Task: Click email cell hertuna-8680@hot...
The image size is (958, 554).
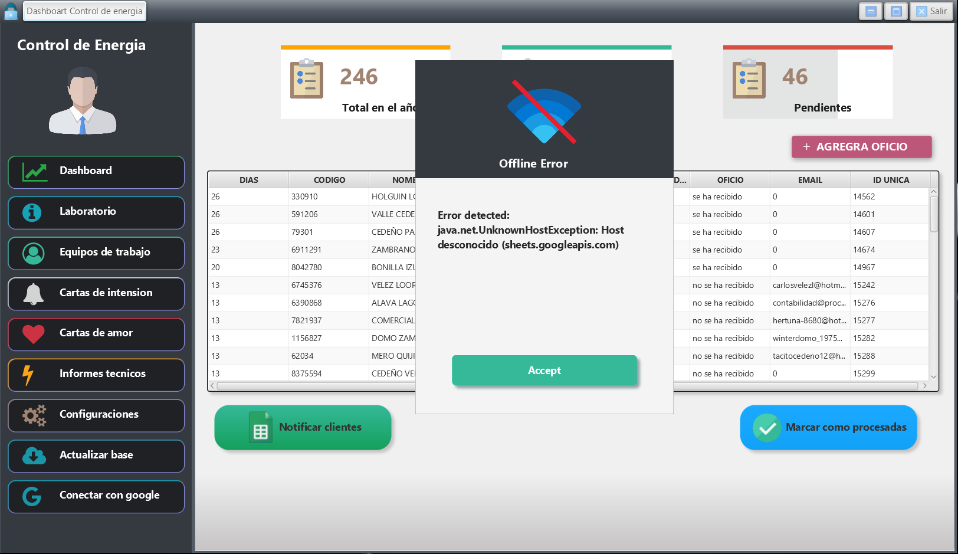Action: [810, 321]
